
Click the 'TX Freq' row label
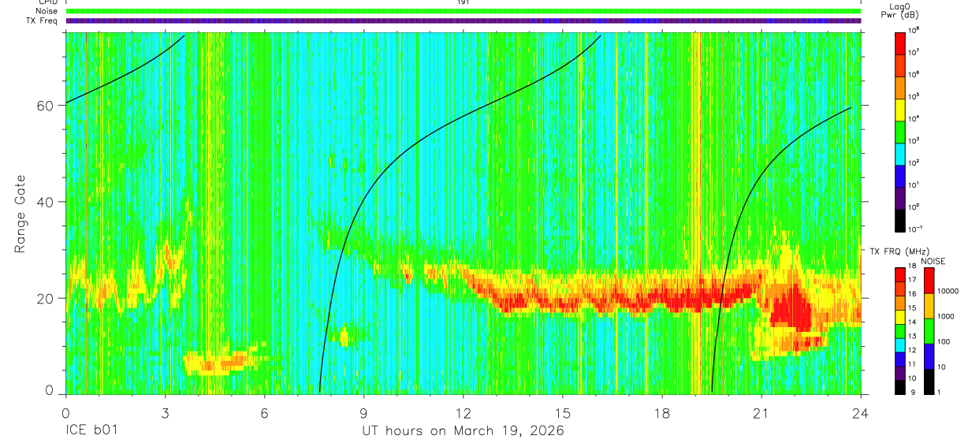point(43,20)
